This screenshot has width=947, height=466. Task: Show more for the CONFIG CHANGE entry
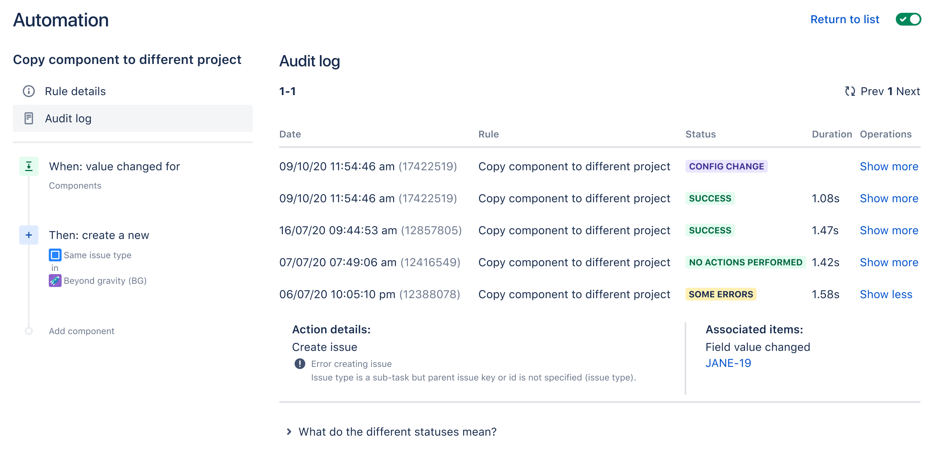pos(889,166)
